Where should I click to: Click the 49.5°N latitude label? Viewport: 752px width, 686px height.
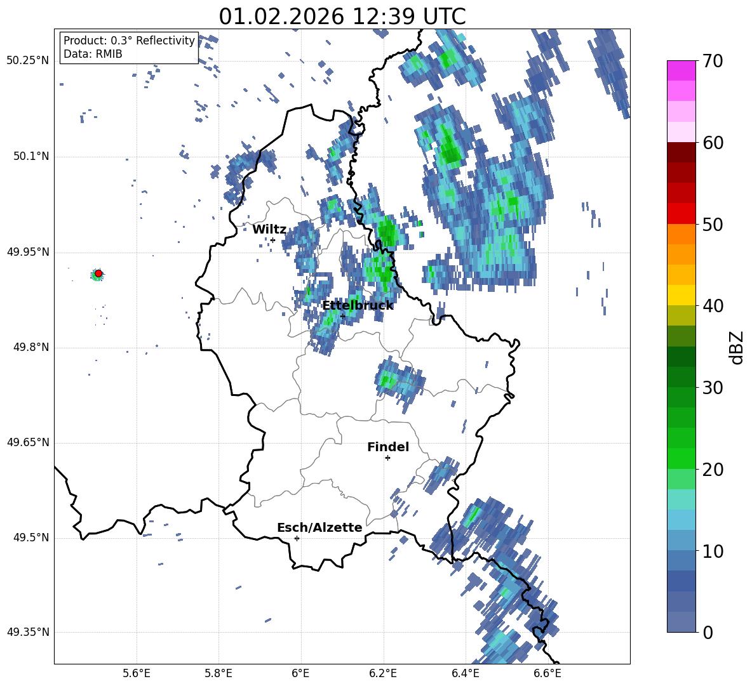pyautogui.click(x=30, y=538)
